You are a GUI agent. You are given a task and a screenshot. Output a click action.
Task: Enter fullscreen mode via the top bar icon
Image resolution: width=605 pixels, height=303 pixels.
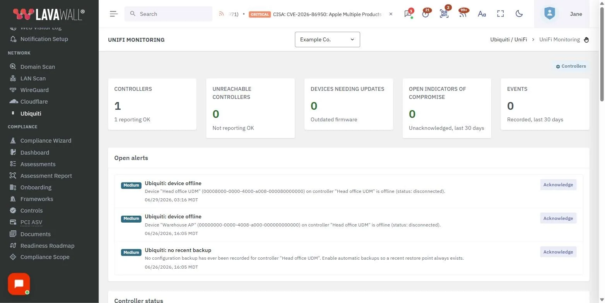pyautogui.click(x=501, y=14)
